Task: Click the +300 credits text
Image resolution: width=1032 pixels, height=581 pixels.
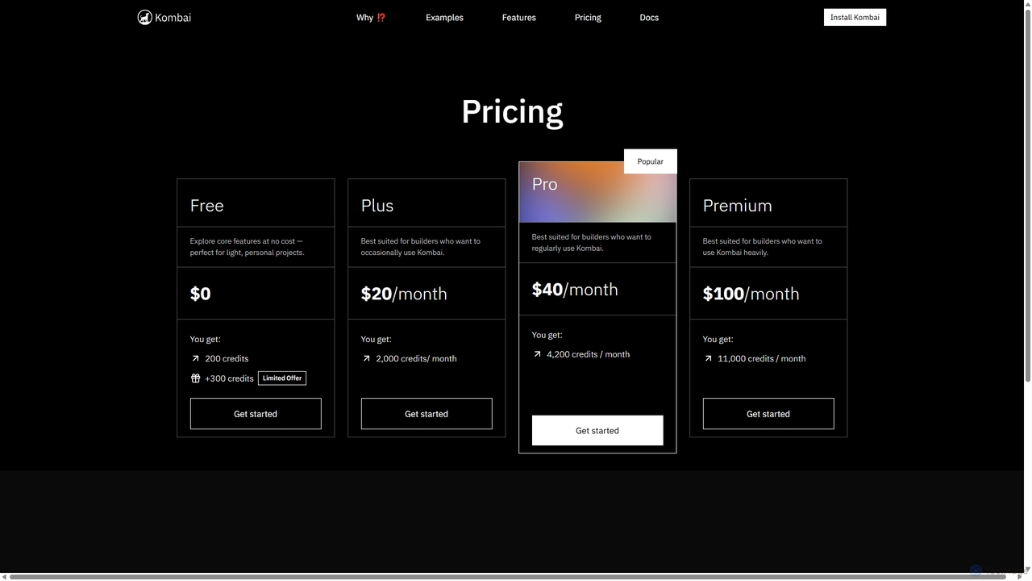Action: 229,378
